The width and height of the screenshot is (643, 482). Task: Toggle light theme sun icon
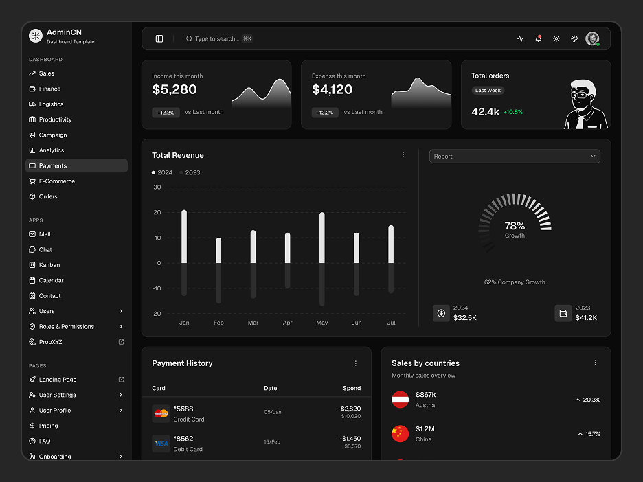[x=556, y=38]
